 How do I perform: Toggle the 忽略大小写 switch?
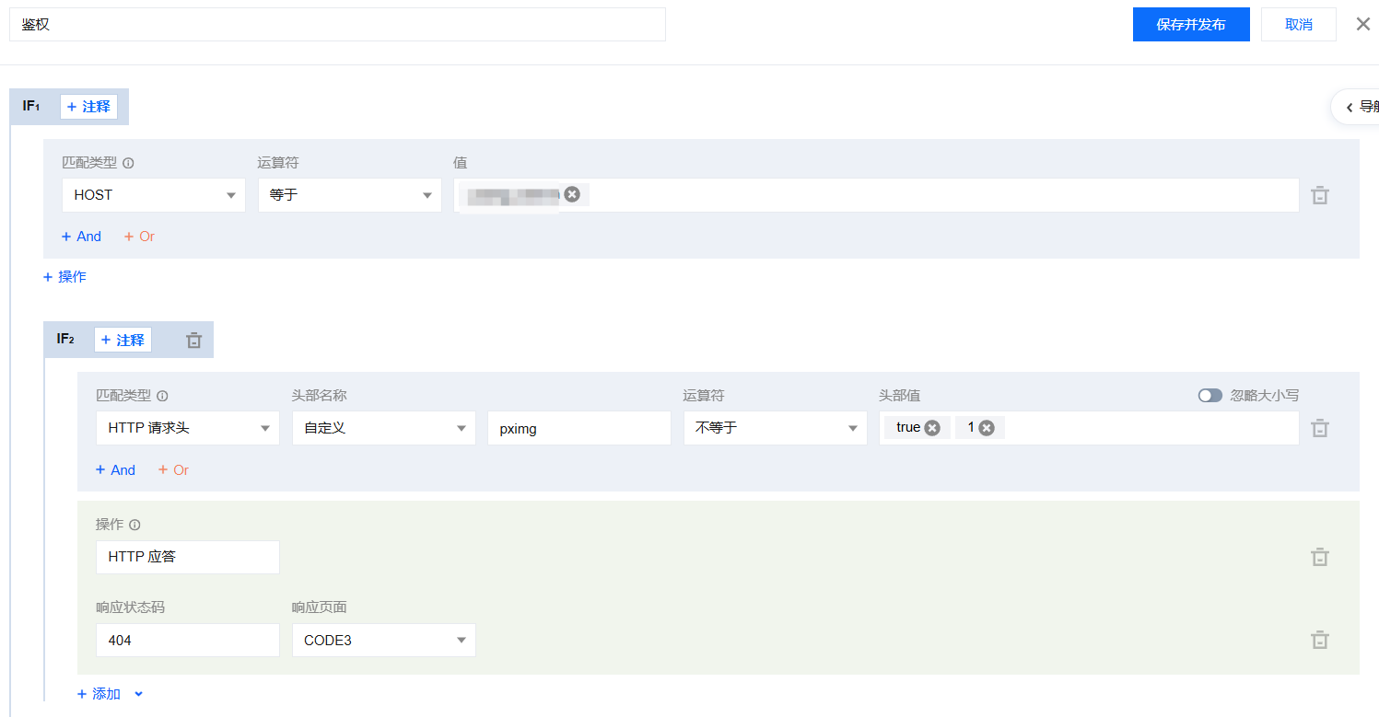pos(1210,396)
